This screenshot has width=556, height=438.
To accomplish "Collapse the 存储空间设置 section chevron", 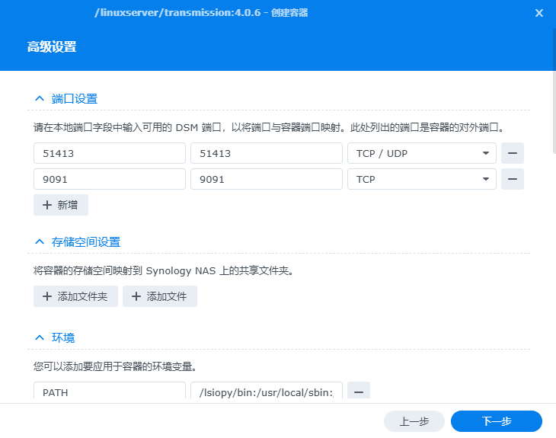I will coord(40,242).
